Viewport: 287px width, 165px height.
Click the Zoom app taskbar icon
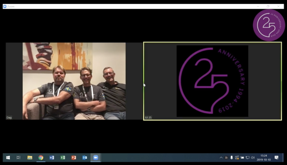pos(96,157)
